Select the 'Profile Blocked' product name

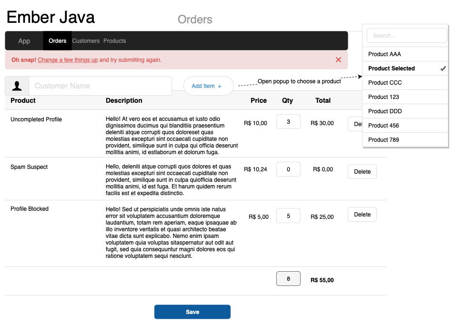point(30,209)
